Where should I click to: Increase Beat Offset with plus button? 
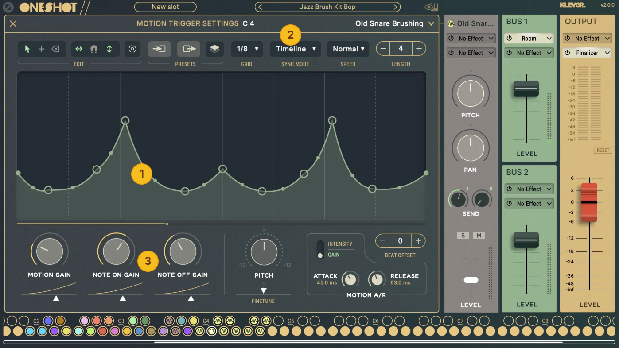click(x=418, y=241)
